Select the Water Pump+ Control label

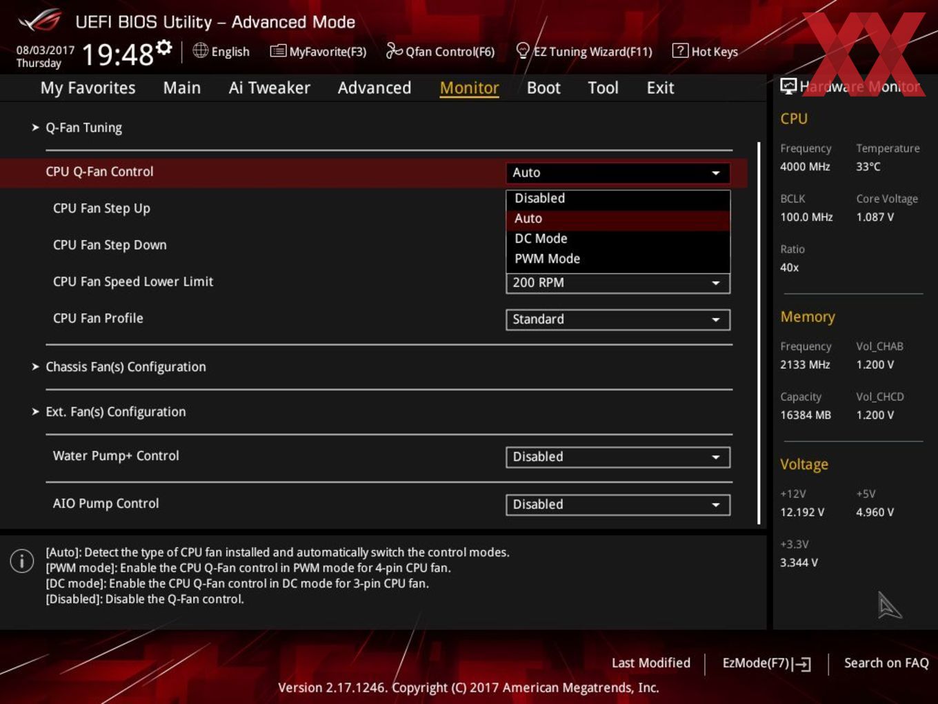pos(116,456)
